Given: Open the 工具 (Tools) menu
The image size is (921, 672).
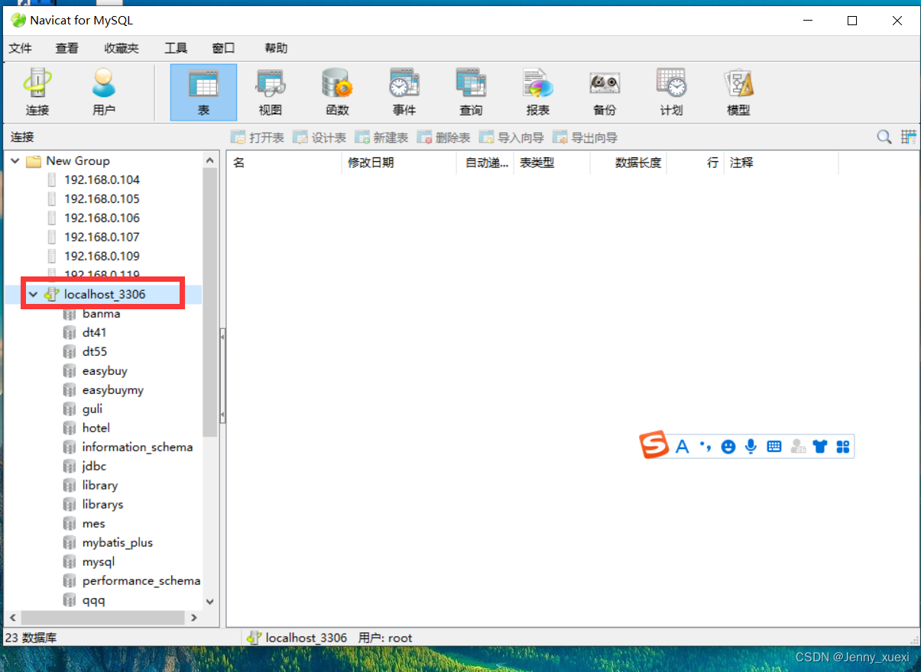Looking at the screenshot, I should (x=176, y=48).
